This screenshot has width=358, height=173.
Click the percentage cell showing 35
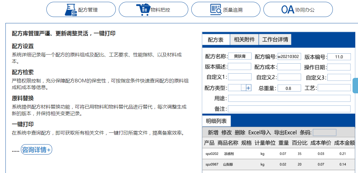299,154
